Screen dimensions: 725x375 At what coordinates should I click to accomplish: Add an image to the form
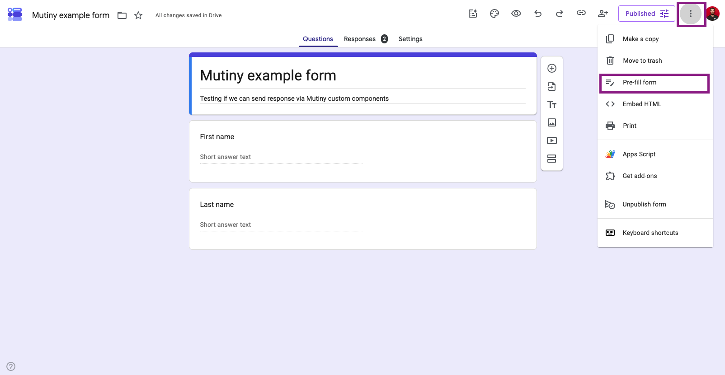coord(552,122)
